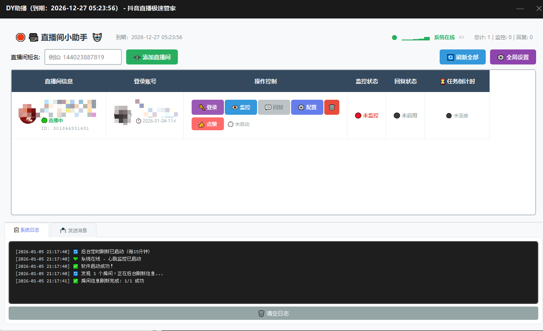
Task: Select the 系统日志 tab
Action: 27,230
